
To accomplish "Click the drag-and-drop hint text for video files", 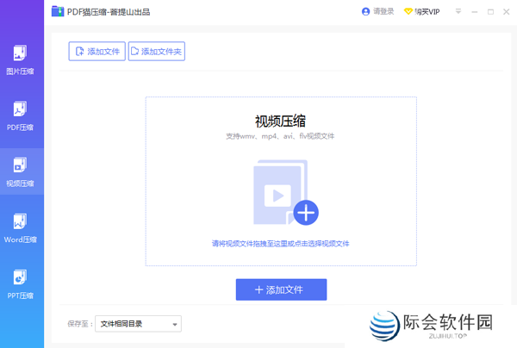I will pyautogui.click(x=281, y=244).
